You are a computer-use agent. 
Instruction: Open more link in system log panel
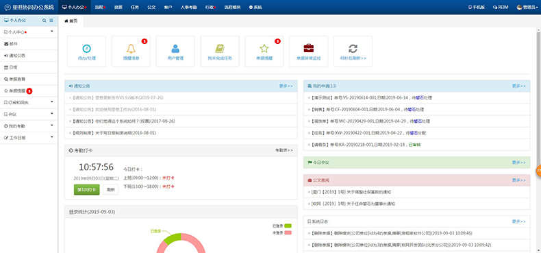coord(519,221)
